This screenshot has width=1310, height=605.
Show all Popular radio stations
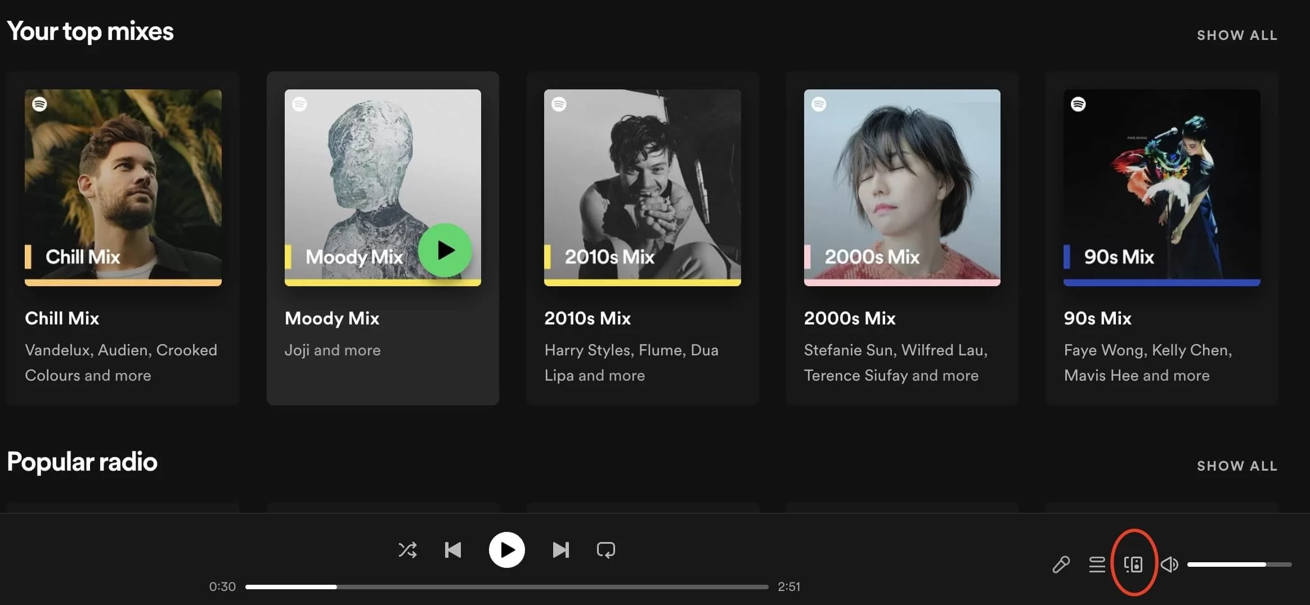[x=1237, y=466]
